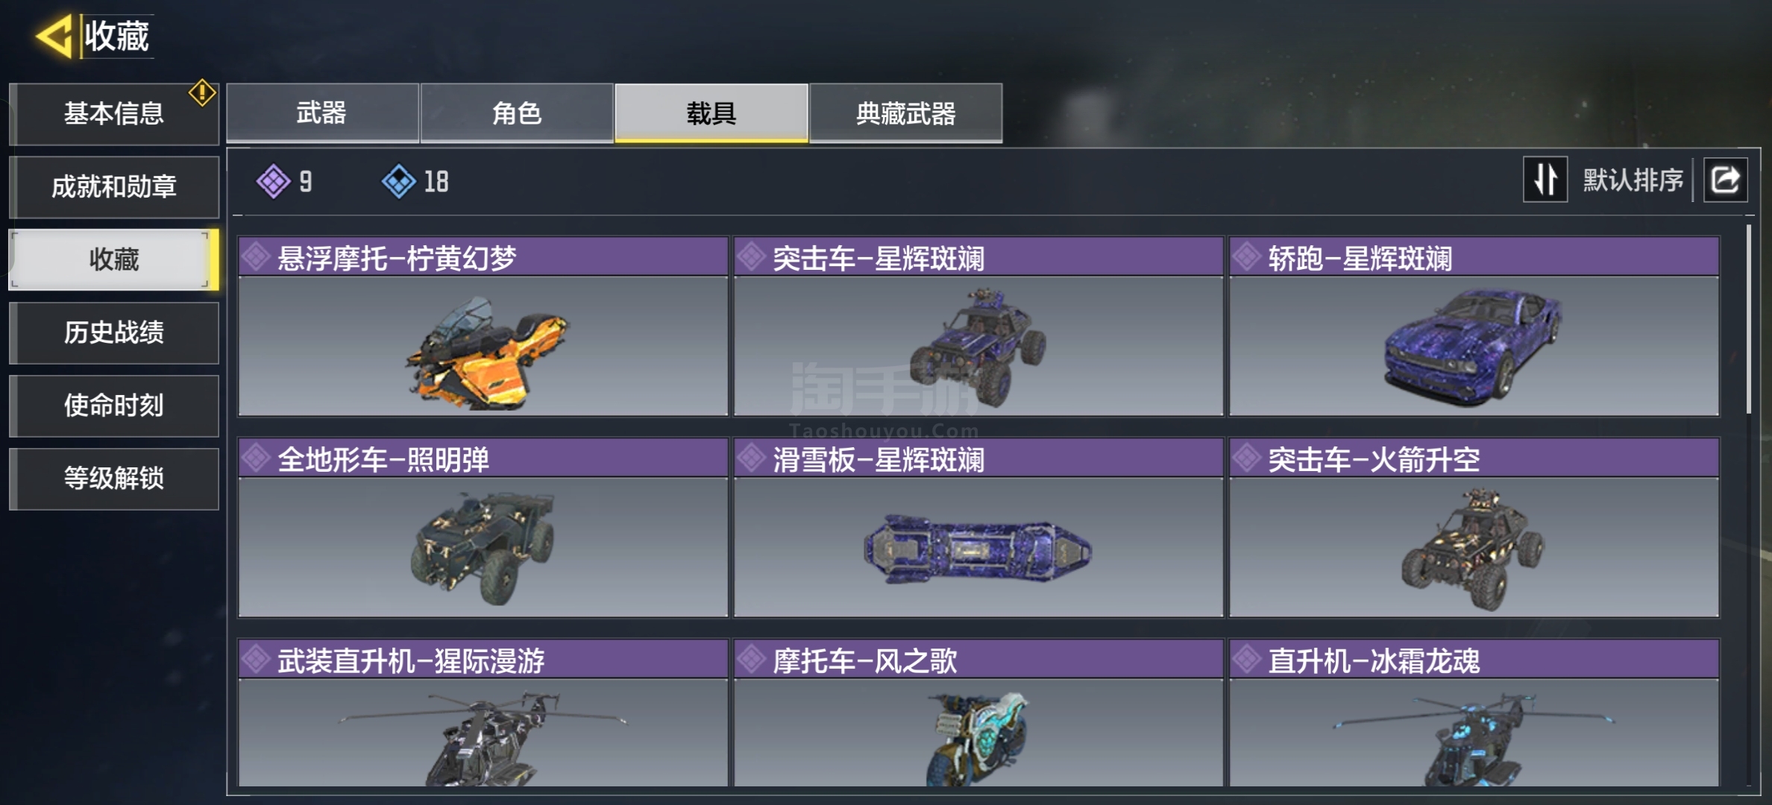Select the 全地形车-照明弹 ATV card
The image size is (1772, 805).
pos(483,528)
